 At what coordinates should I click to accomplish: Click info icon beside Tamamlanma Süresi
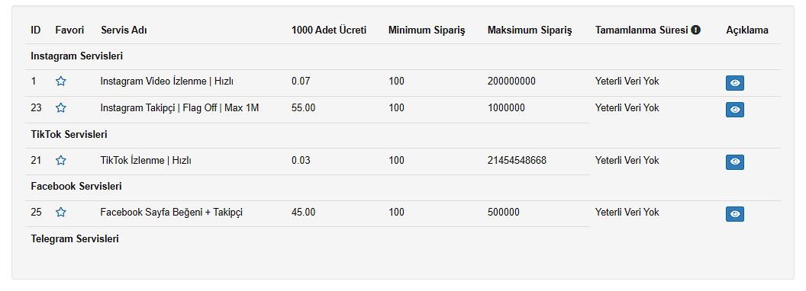click(696, 30)
